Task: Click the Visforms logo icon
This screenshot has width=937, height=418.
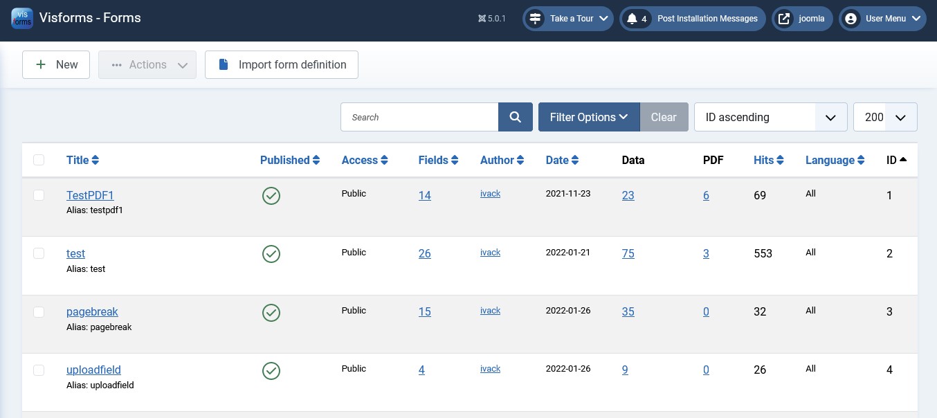Action: [21, 18]
